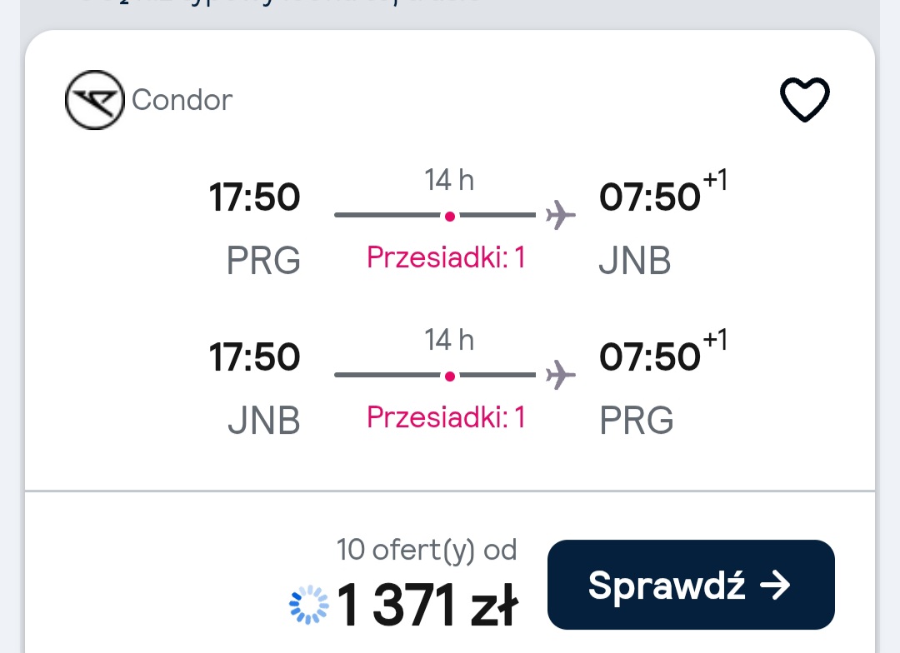900x653 pixels.
Task: Click the outbound flight airplane icon
Action: tap(560, 215)
